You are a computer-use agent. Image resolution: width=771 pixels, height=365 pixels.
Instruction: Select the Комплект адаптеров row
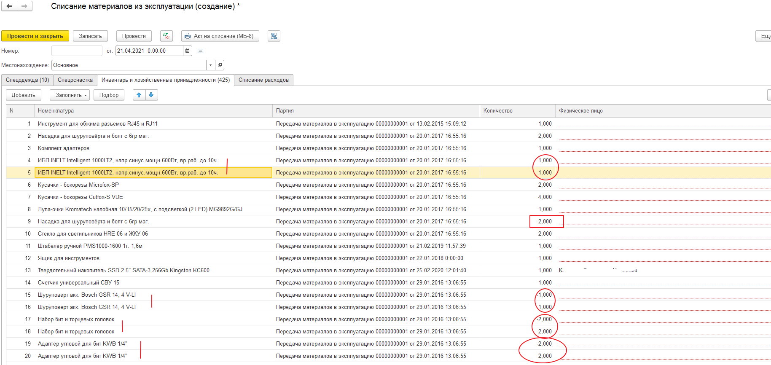click(389, 148)
